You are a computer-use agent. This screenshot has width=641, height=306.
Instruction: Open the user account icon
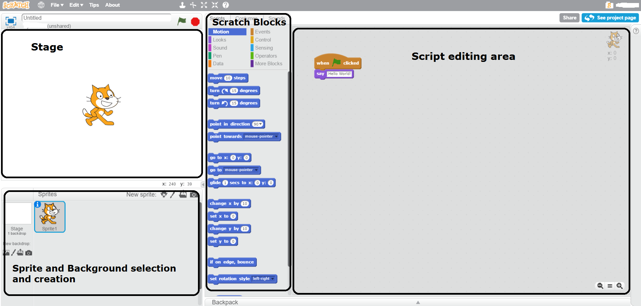coord(609,5)
